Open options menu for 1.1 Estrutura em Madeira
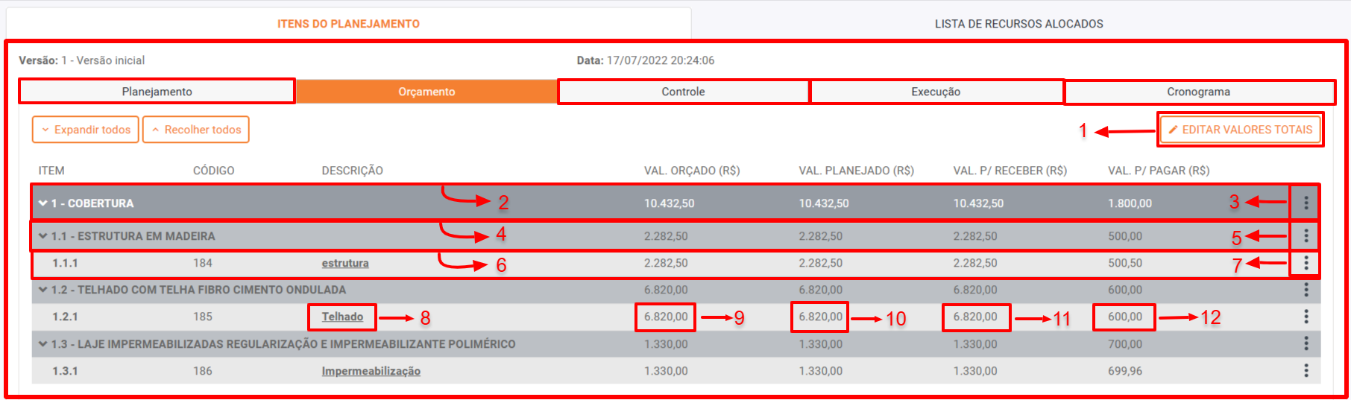This screenshot has width=1351, height=400. (x=1306, y=236)
